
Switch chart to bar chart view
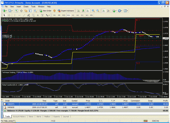click(79, 11)
